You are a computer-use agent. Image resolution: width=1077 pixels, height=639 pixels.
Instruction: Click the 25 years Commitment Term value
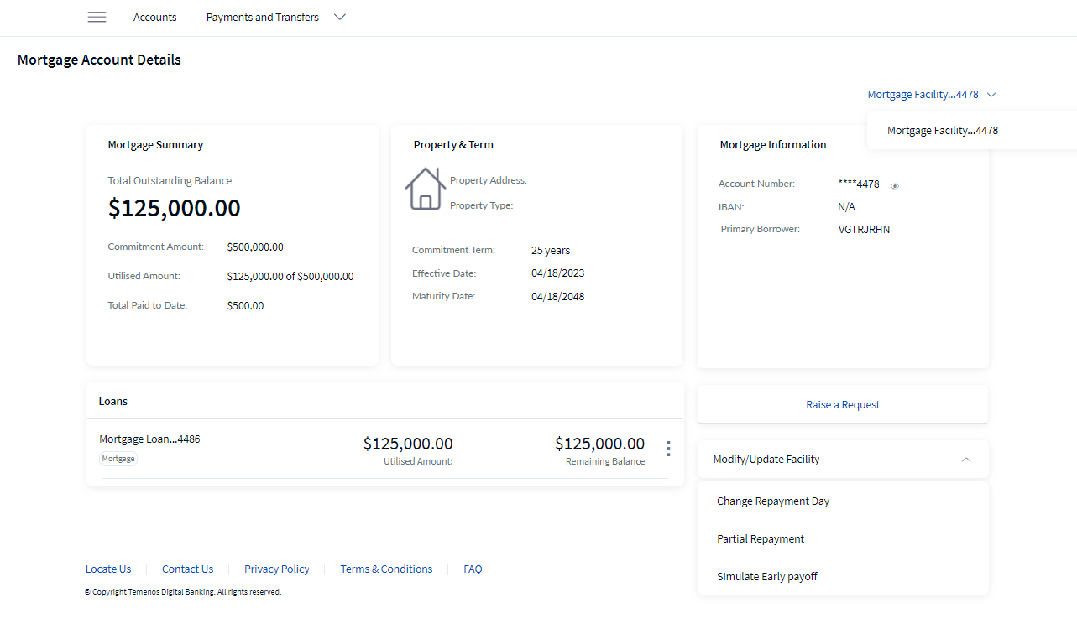tap(551, 251)
